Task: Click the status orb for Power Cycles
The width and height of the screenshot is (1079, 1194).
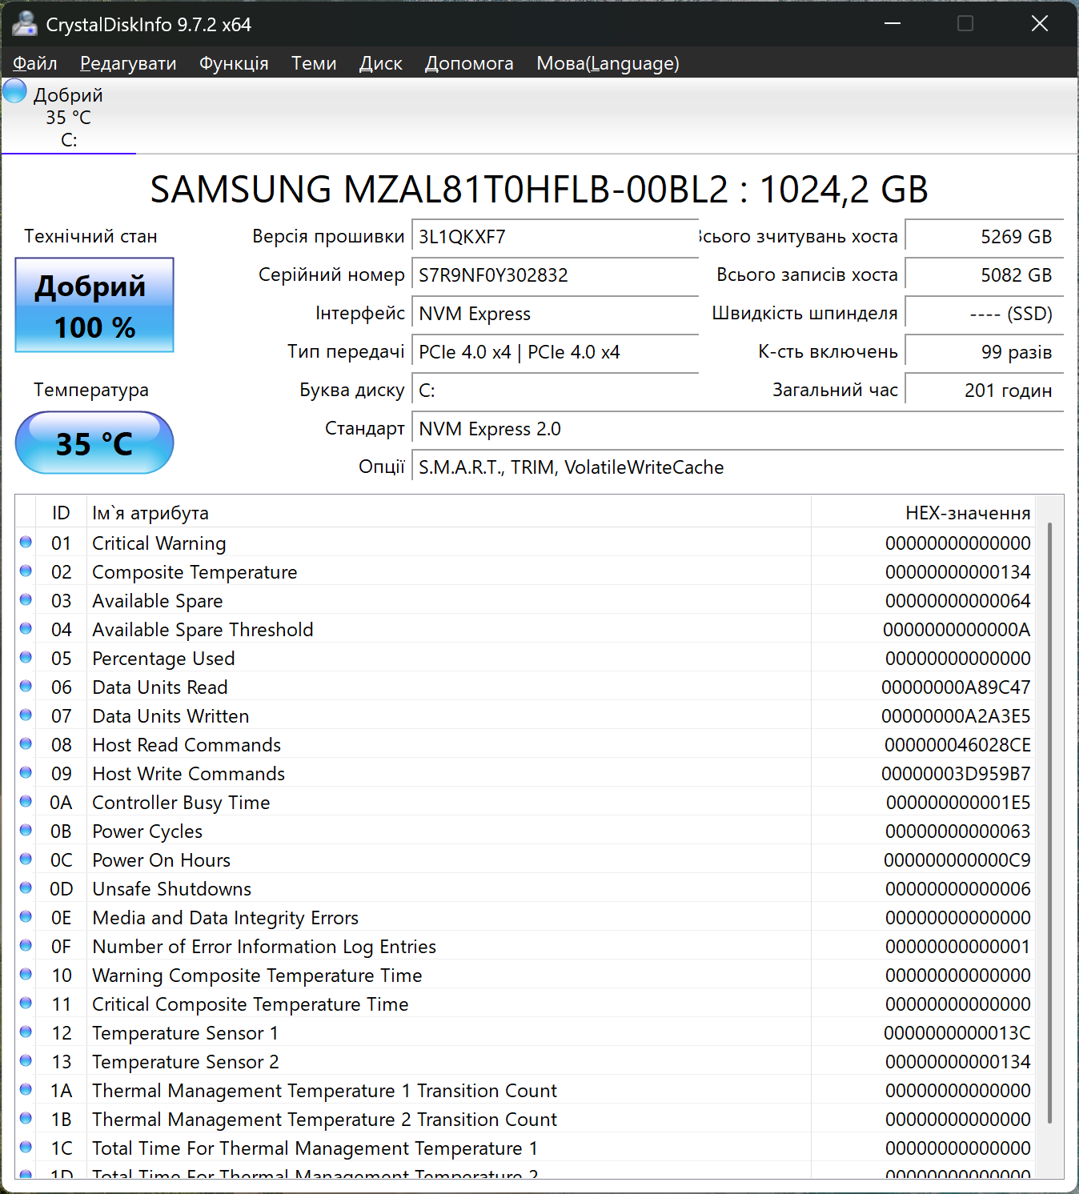Action: tap(26, 831)
